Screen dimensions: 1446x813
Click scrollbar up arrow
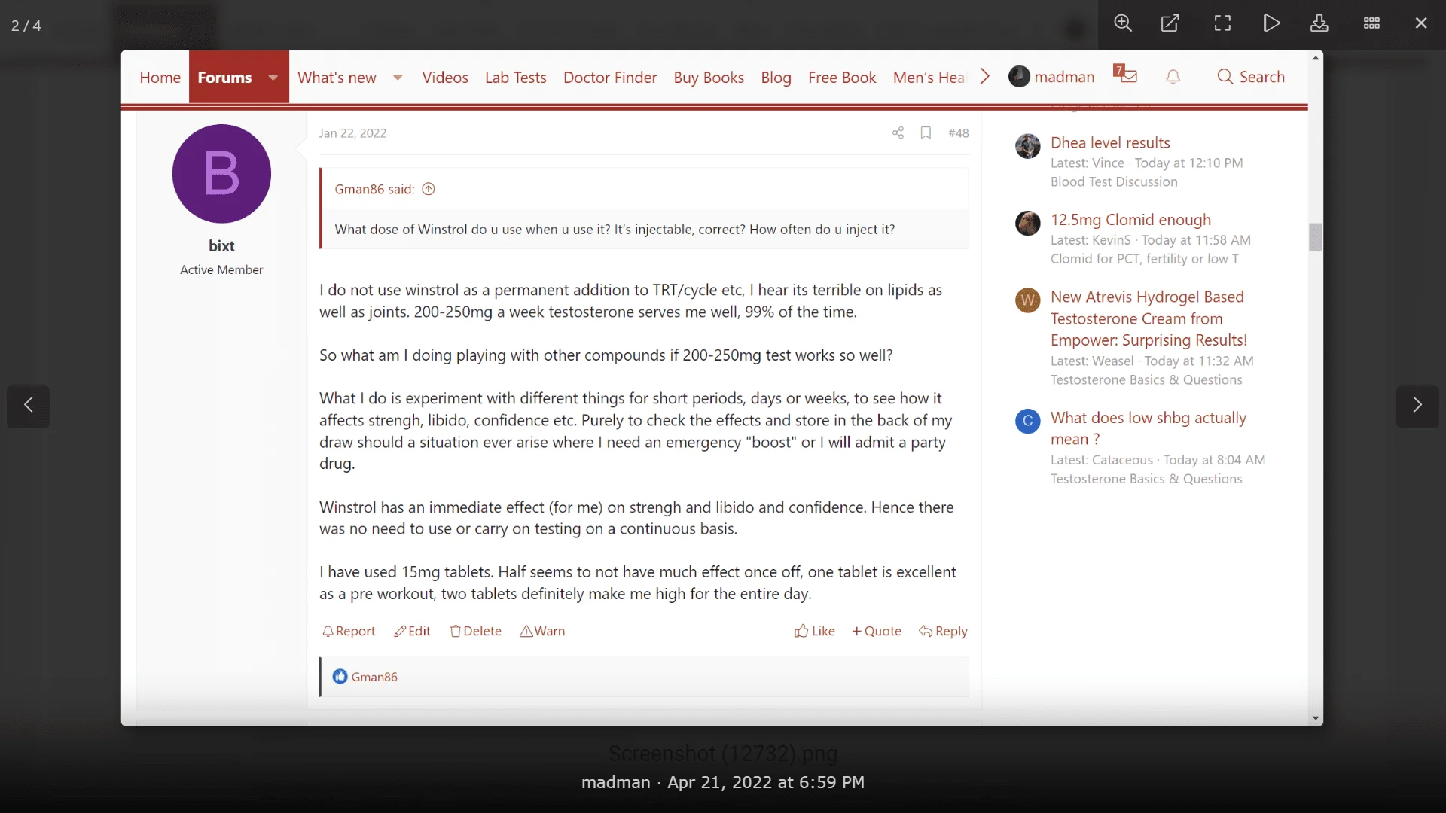1316,58
